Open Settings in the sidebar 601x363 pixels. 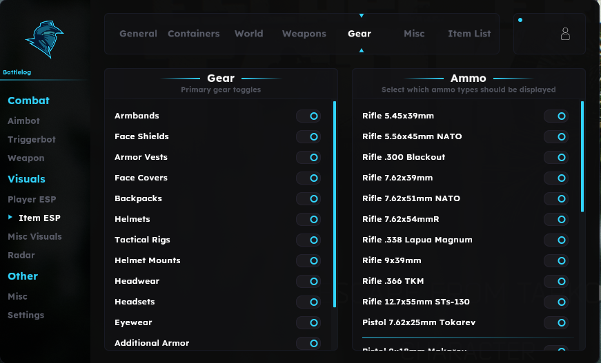coord(26,315)
